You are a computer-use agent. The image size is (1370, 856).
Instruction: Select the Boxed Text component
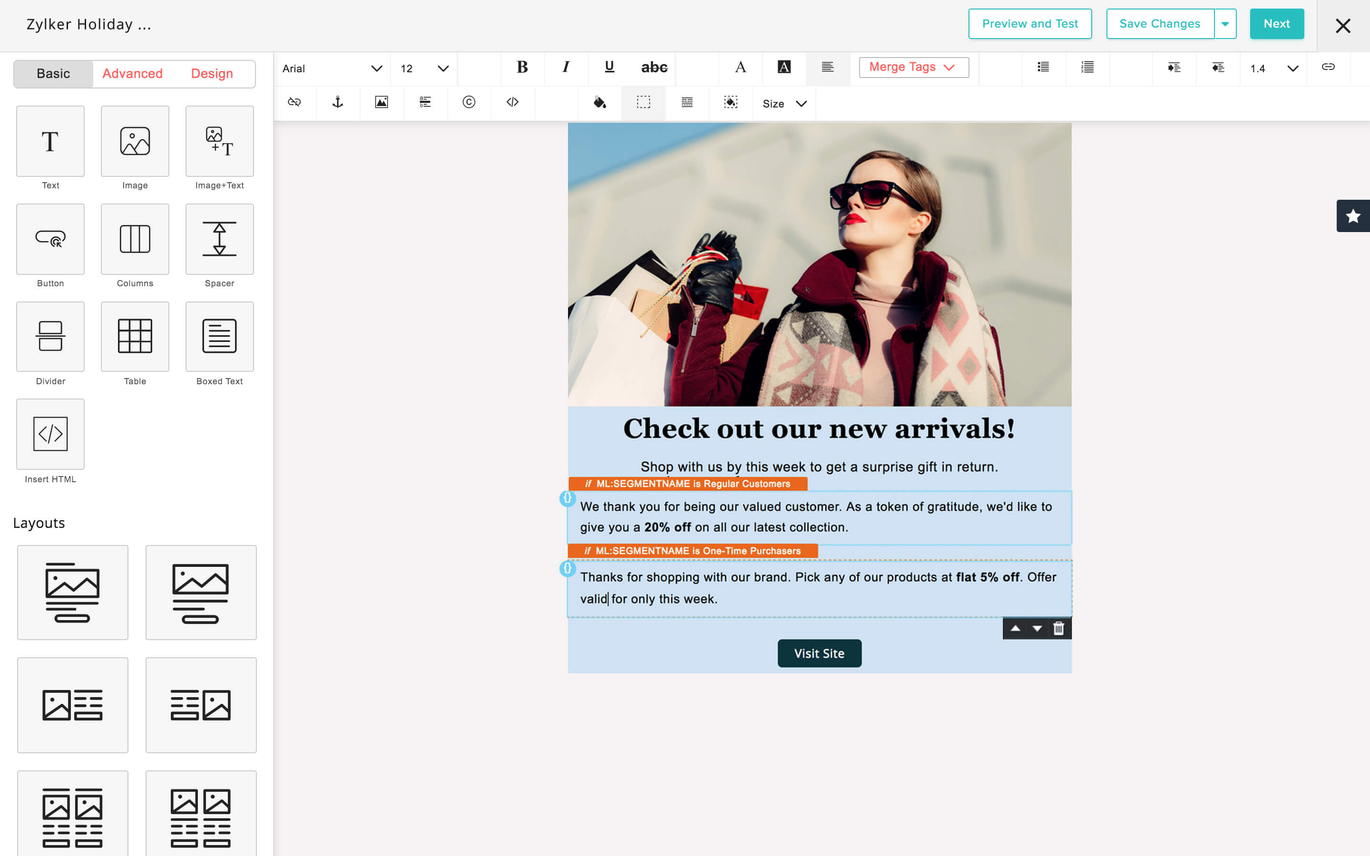pyautogui.click(x=220, y=337)
